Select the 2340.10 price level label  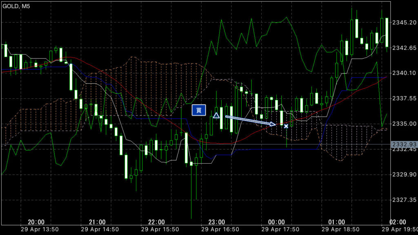(x=403, y=73)
